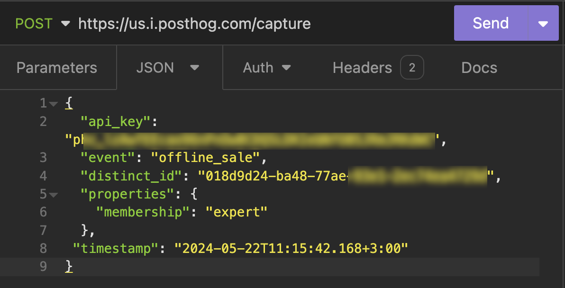Click the timestamp value string
The height and width of the screenshot is (288, 565).
tap(291, 248)
